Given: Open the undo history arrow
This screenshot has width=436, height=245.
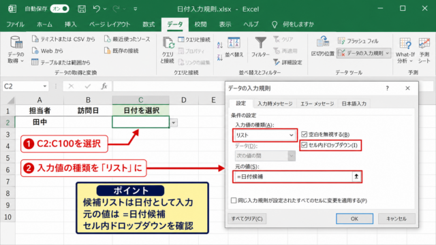Looking at the screenshot, I should click(105, 9).
